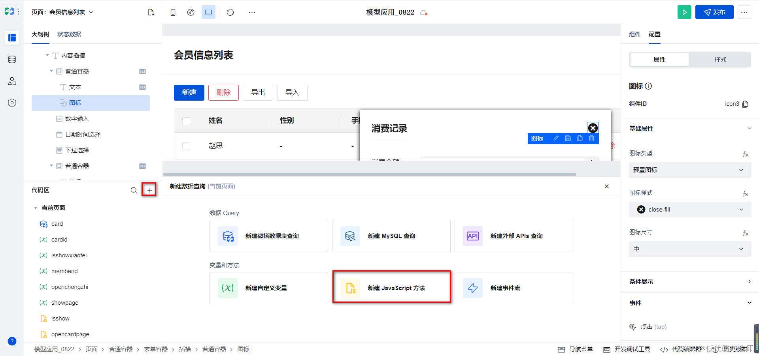Choose 新建自定义变量 card
The height and width of the screenshot is (356, 759).
pos(269,288)
